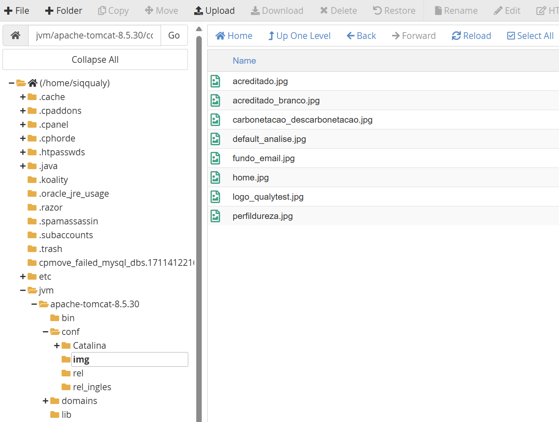The height and width of the screenshot is (422, 559).
Task: Click image file icon for home.jpg
Action: pyautogui.click(x=216, y=178)
